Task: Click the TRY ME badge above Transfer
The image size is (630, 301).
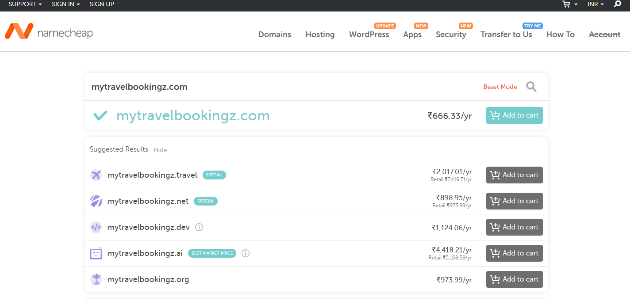Action: coord(533,26)
